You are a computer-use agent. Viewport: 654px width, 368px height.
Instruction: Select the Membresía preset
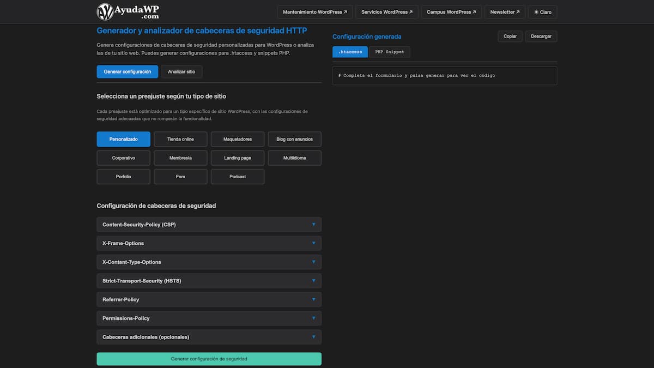pos(180,158)
